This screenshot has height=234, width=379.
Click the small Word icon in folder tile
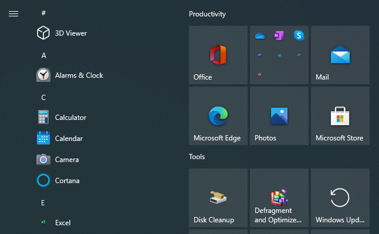[x=259, y=55]
